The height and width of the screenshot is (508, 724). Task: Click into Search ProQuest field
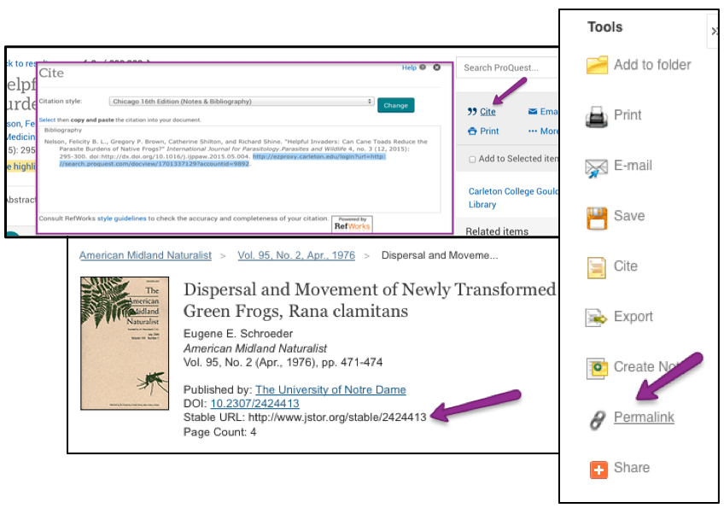(x=507, y=68)
